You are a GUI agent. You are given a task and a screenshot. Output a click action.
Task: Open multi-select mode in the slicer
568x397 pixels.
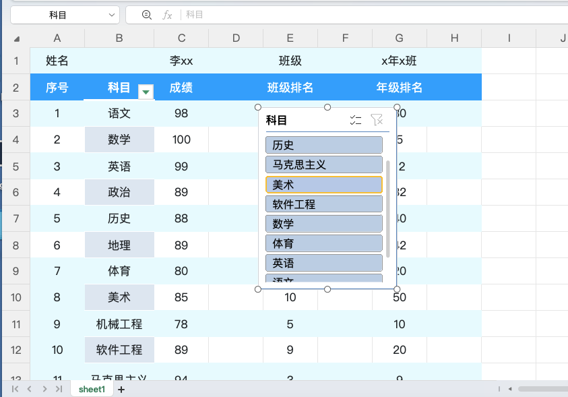(x=355, y=120)
